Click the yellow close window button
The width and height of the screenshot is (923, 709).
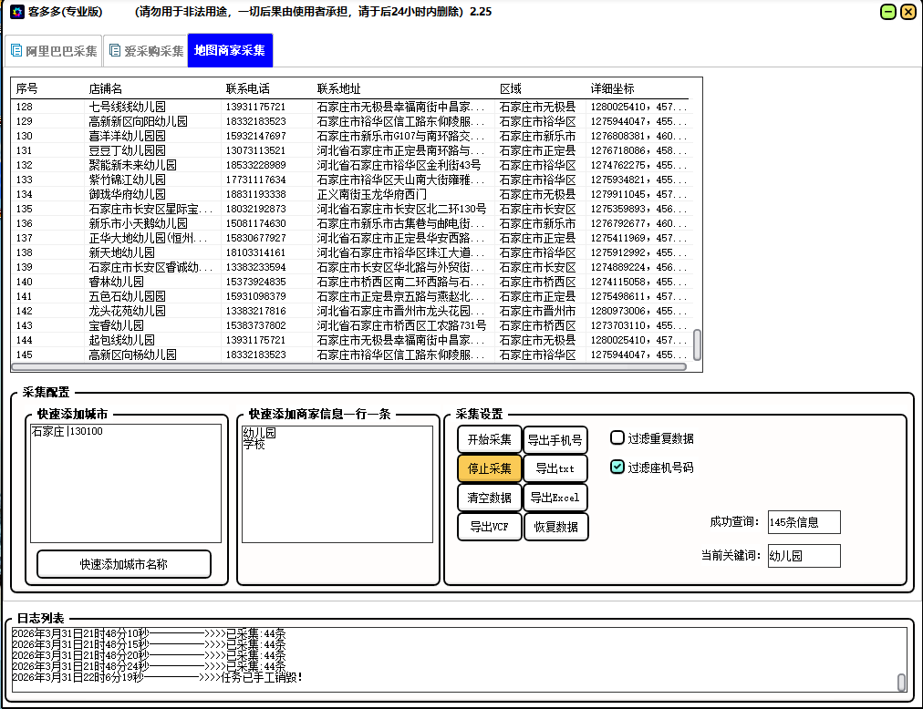(907, 12)
